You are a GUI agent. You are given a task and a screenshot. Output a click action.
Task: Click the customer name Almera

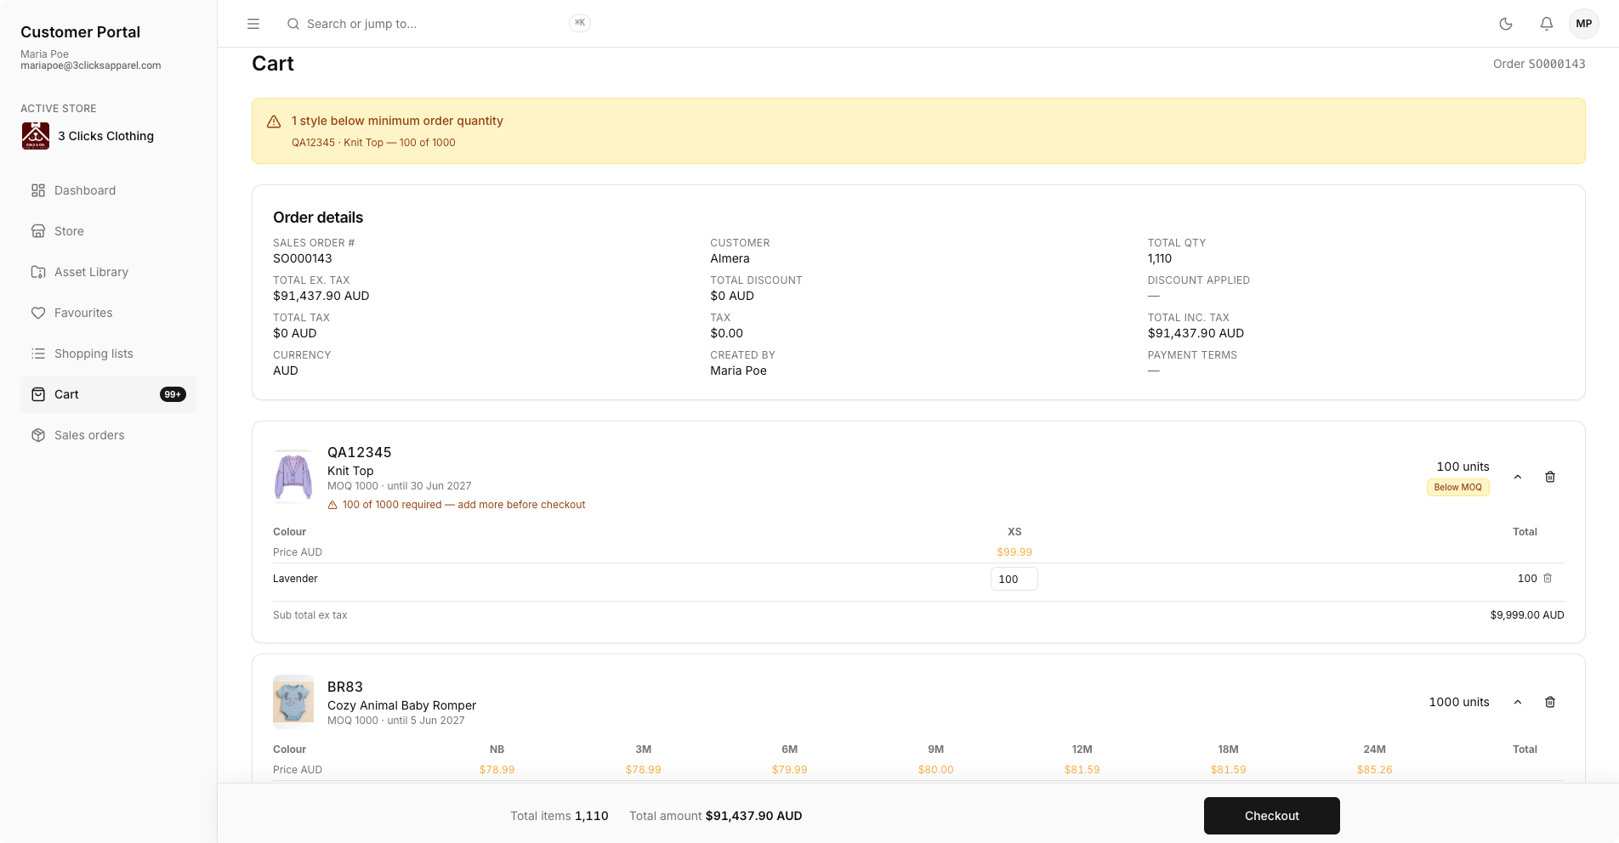tap(730, 258)
